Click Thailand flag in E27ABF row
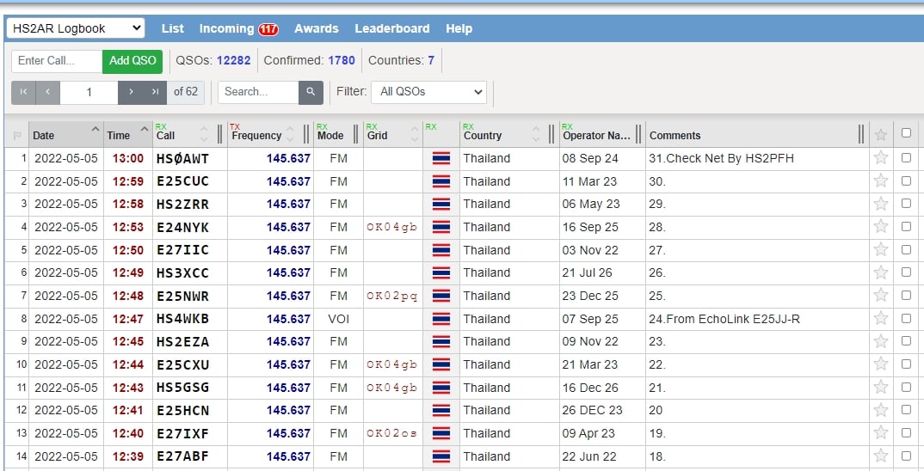924x471 pixels. pos(441,456)
